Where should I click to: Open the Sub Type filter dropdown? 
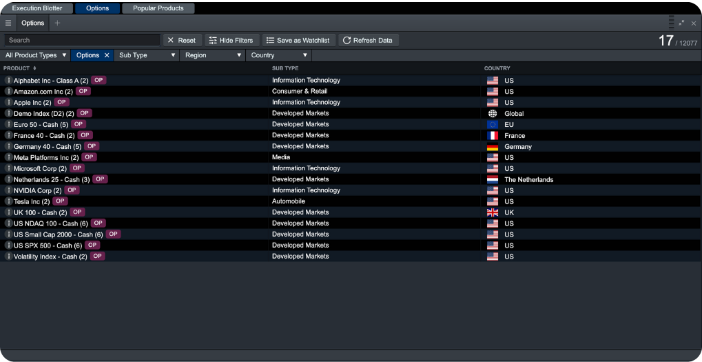[147, 55]
